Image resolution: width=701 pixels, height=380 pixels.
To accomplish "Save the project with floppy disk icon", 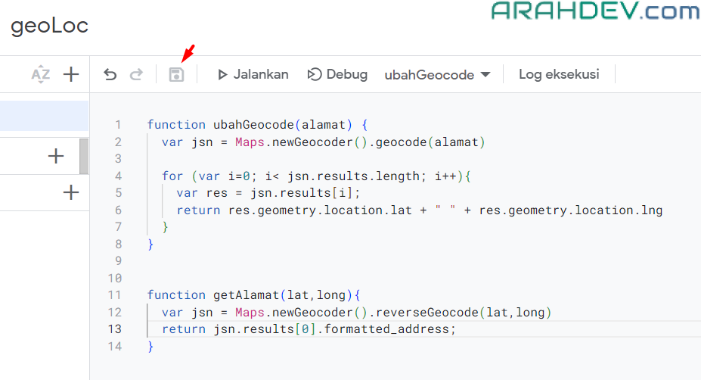I will click(176, 74).
